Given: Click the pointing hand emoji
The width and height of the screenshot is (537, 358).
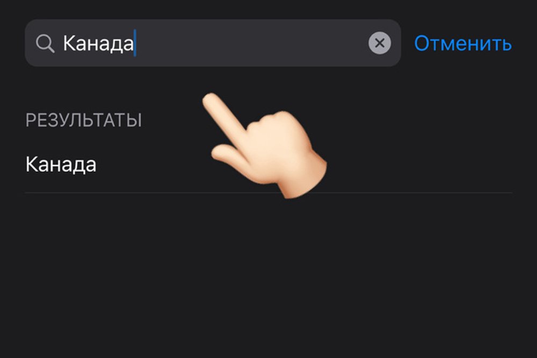Looking at the screenshot, I should [268, 147].
